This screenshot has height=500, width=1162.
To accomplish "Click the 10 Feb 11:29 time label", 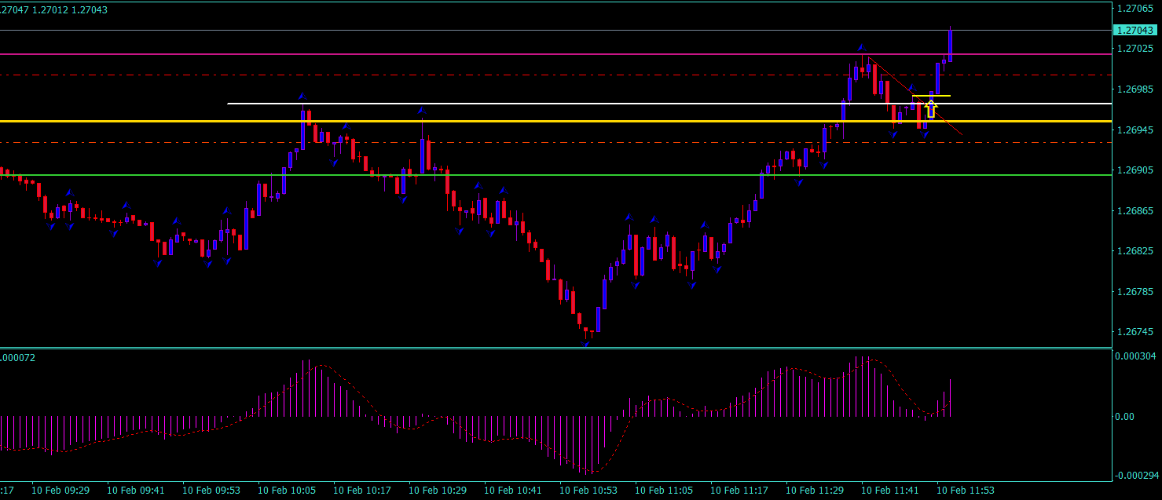I will pos(815,491).
